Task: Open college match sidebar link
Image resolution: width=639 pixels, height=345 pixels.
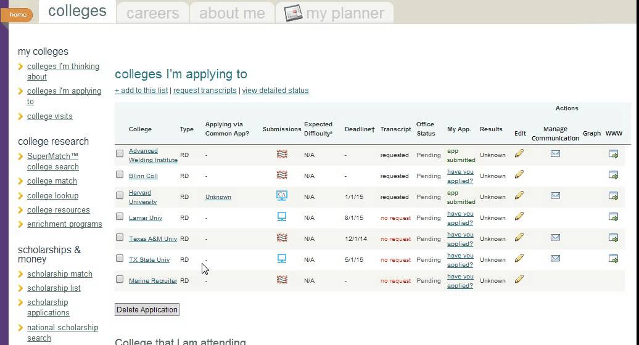Action: (52, 181)
